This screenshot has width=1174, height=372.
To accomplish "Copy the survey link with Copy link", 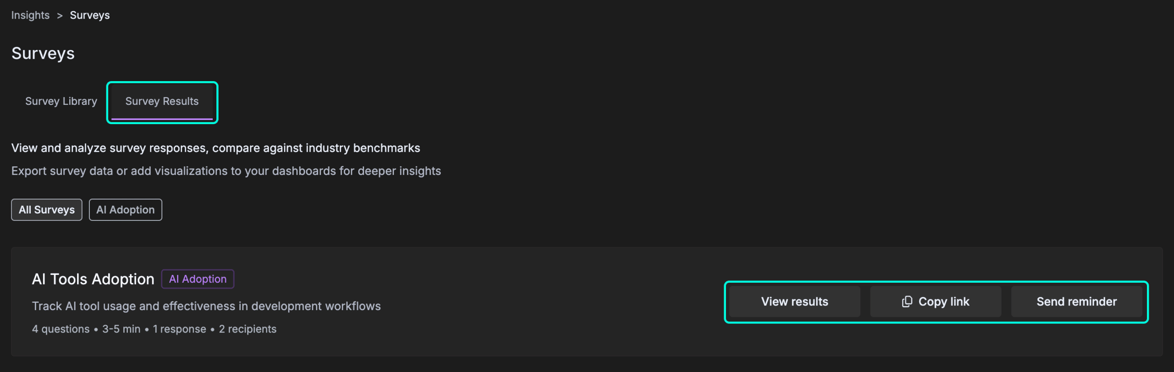I will pyautogui.click(x=936, y=301).
